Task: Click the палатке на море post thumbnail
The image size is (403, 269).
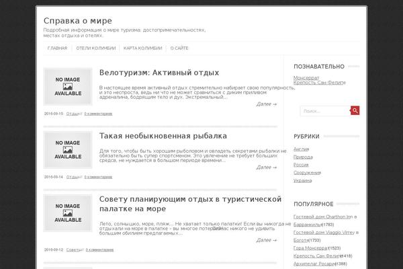Action: click(68, 213)
